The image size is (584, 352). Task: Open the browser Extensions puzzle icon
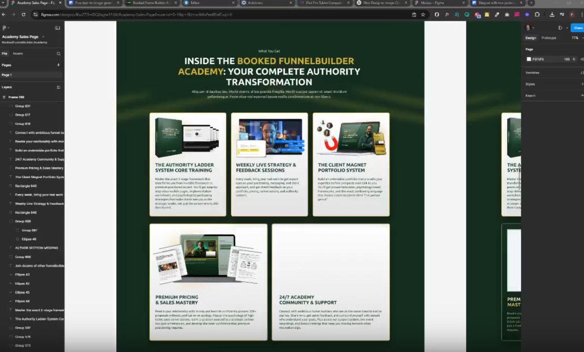click(537, 14)
